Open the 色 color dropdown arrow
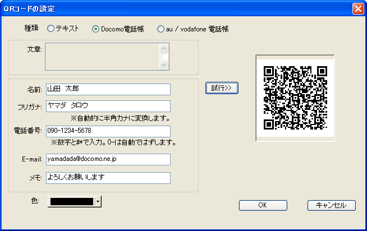The width and height of the screenshot is (367, 231). click(98, 201)
